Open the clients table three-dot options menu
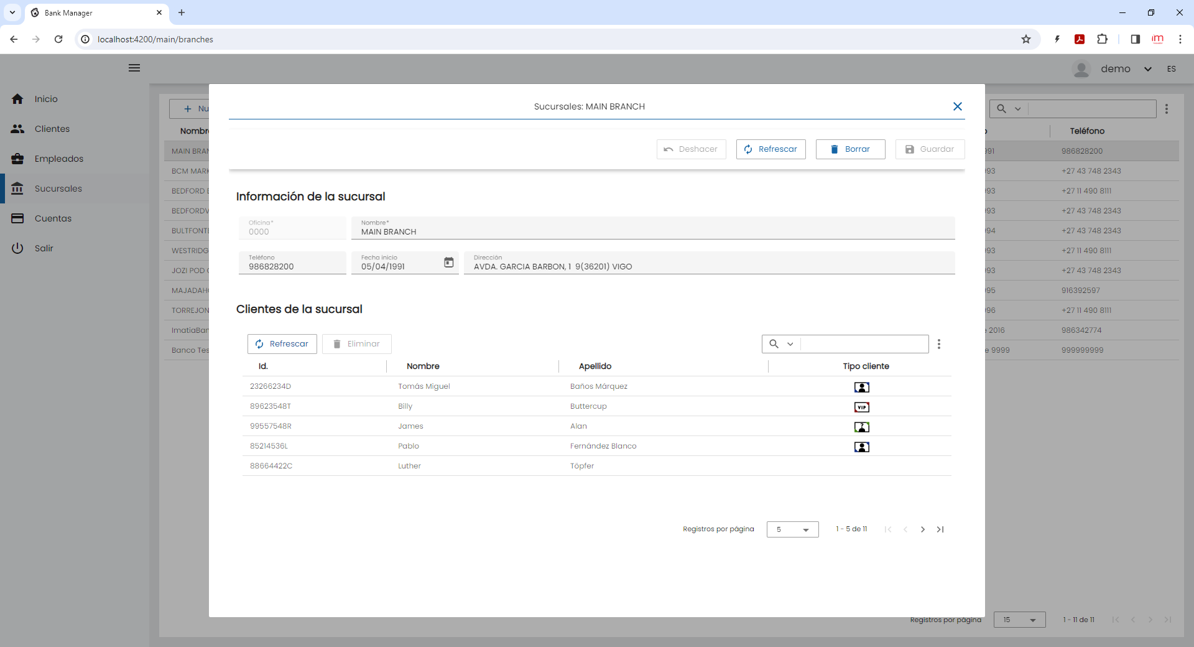The width and height of the screenshot is (1194, 647). tap(939, 344)
